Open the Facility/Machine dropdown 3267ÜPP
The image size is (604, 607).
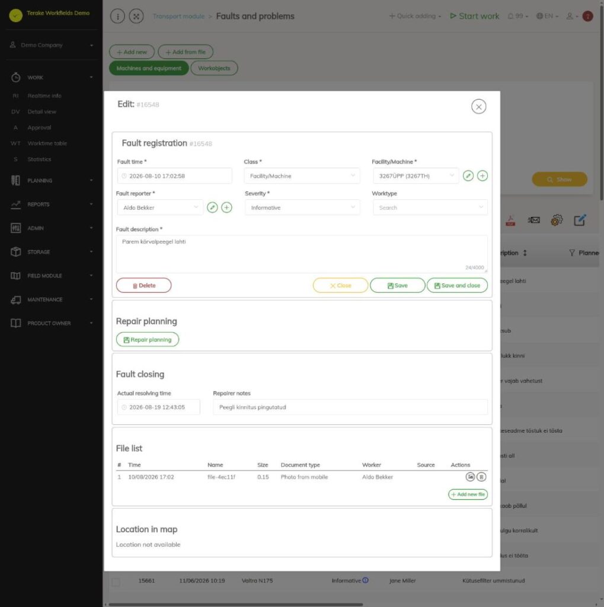coord(416,175)
